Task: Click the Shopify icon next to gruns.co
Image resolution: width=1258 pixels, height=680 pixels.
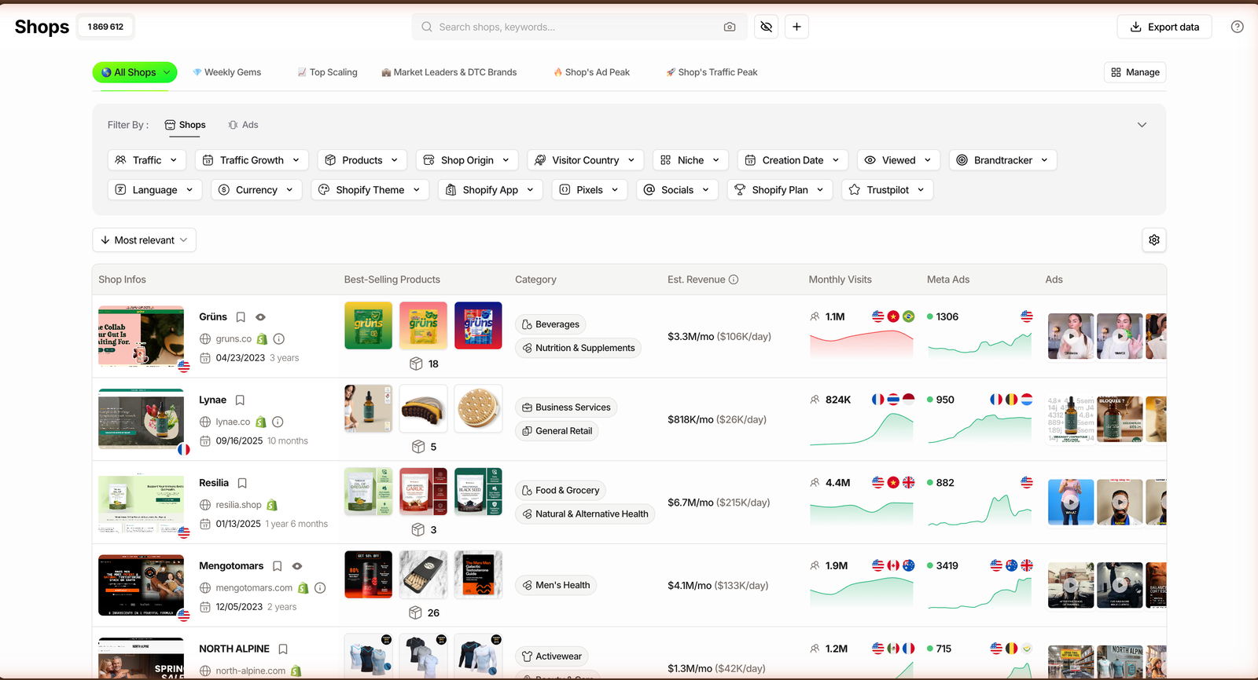Action: tap(262, 339)
